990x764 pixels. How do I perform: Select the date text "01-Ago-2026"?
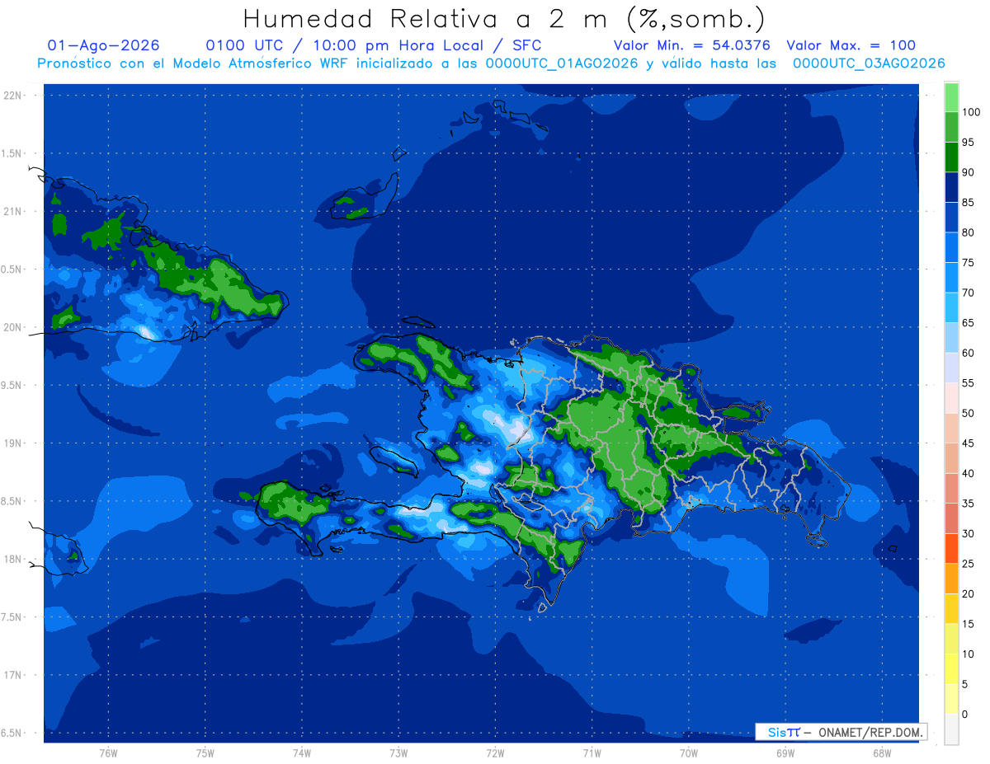104,45
